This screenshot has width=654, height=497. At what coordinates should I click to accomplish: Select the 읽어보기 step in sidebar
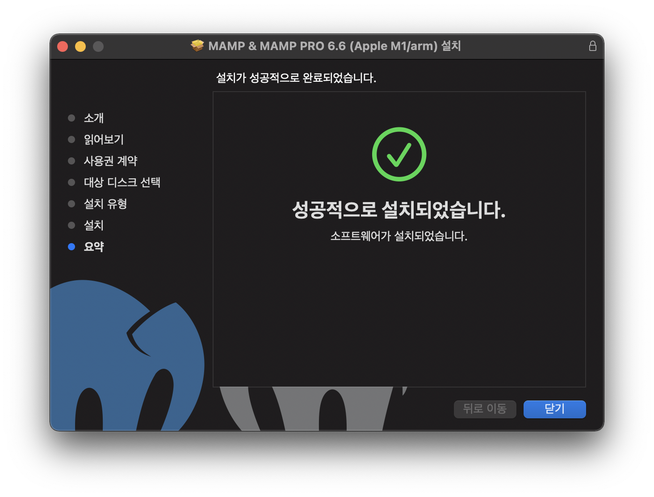[x=104, y=139]
